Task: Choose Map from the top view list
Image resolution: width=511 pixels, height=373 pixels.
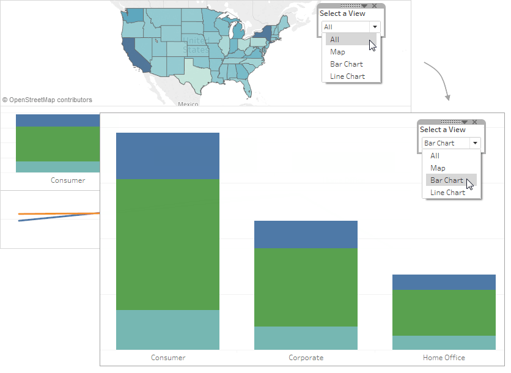Action: point(337,51)
